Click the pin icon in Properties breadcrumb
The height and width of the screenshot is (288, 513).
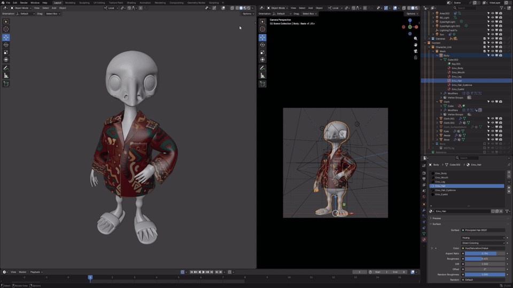(509, 165)
